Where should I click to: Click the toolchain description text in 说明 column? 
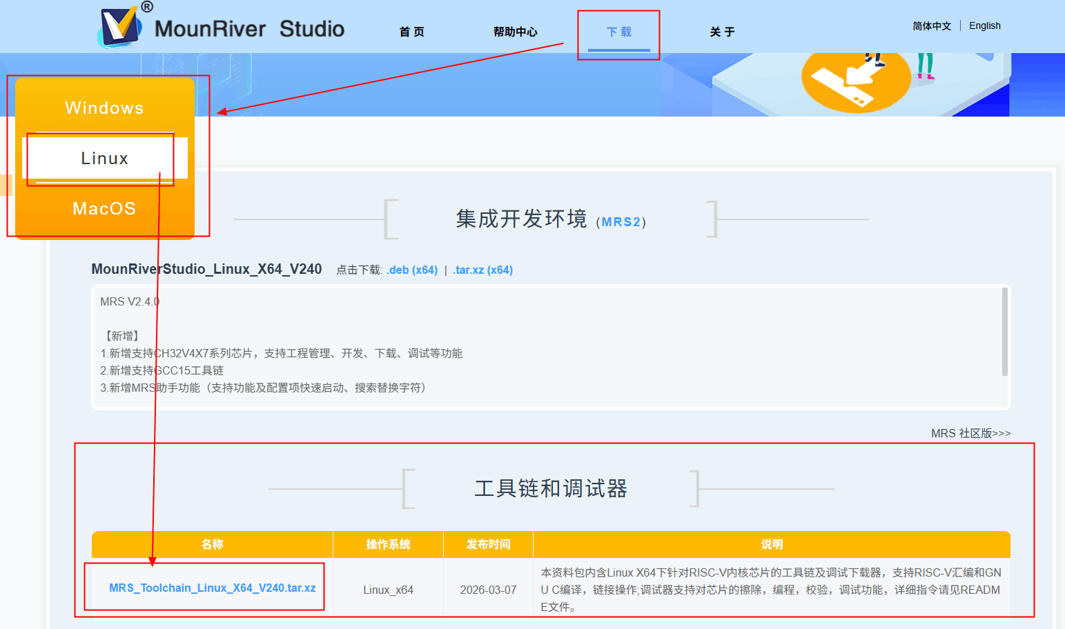772,590
